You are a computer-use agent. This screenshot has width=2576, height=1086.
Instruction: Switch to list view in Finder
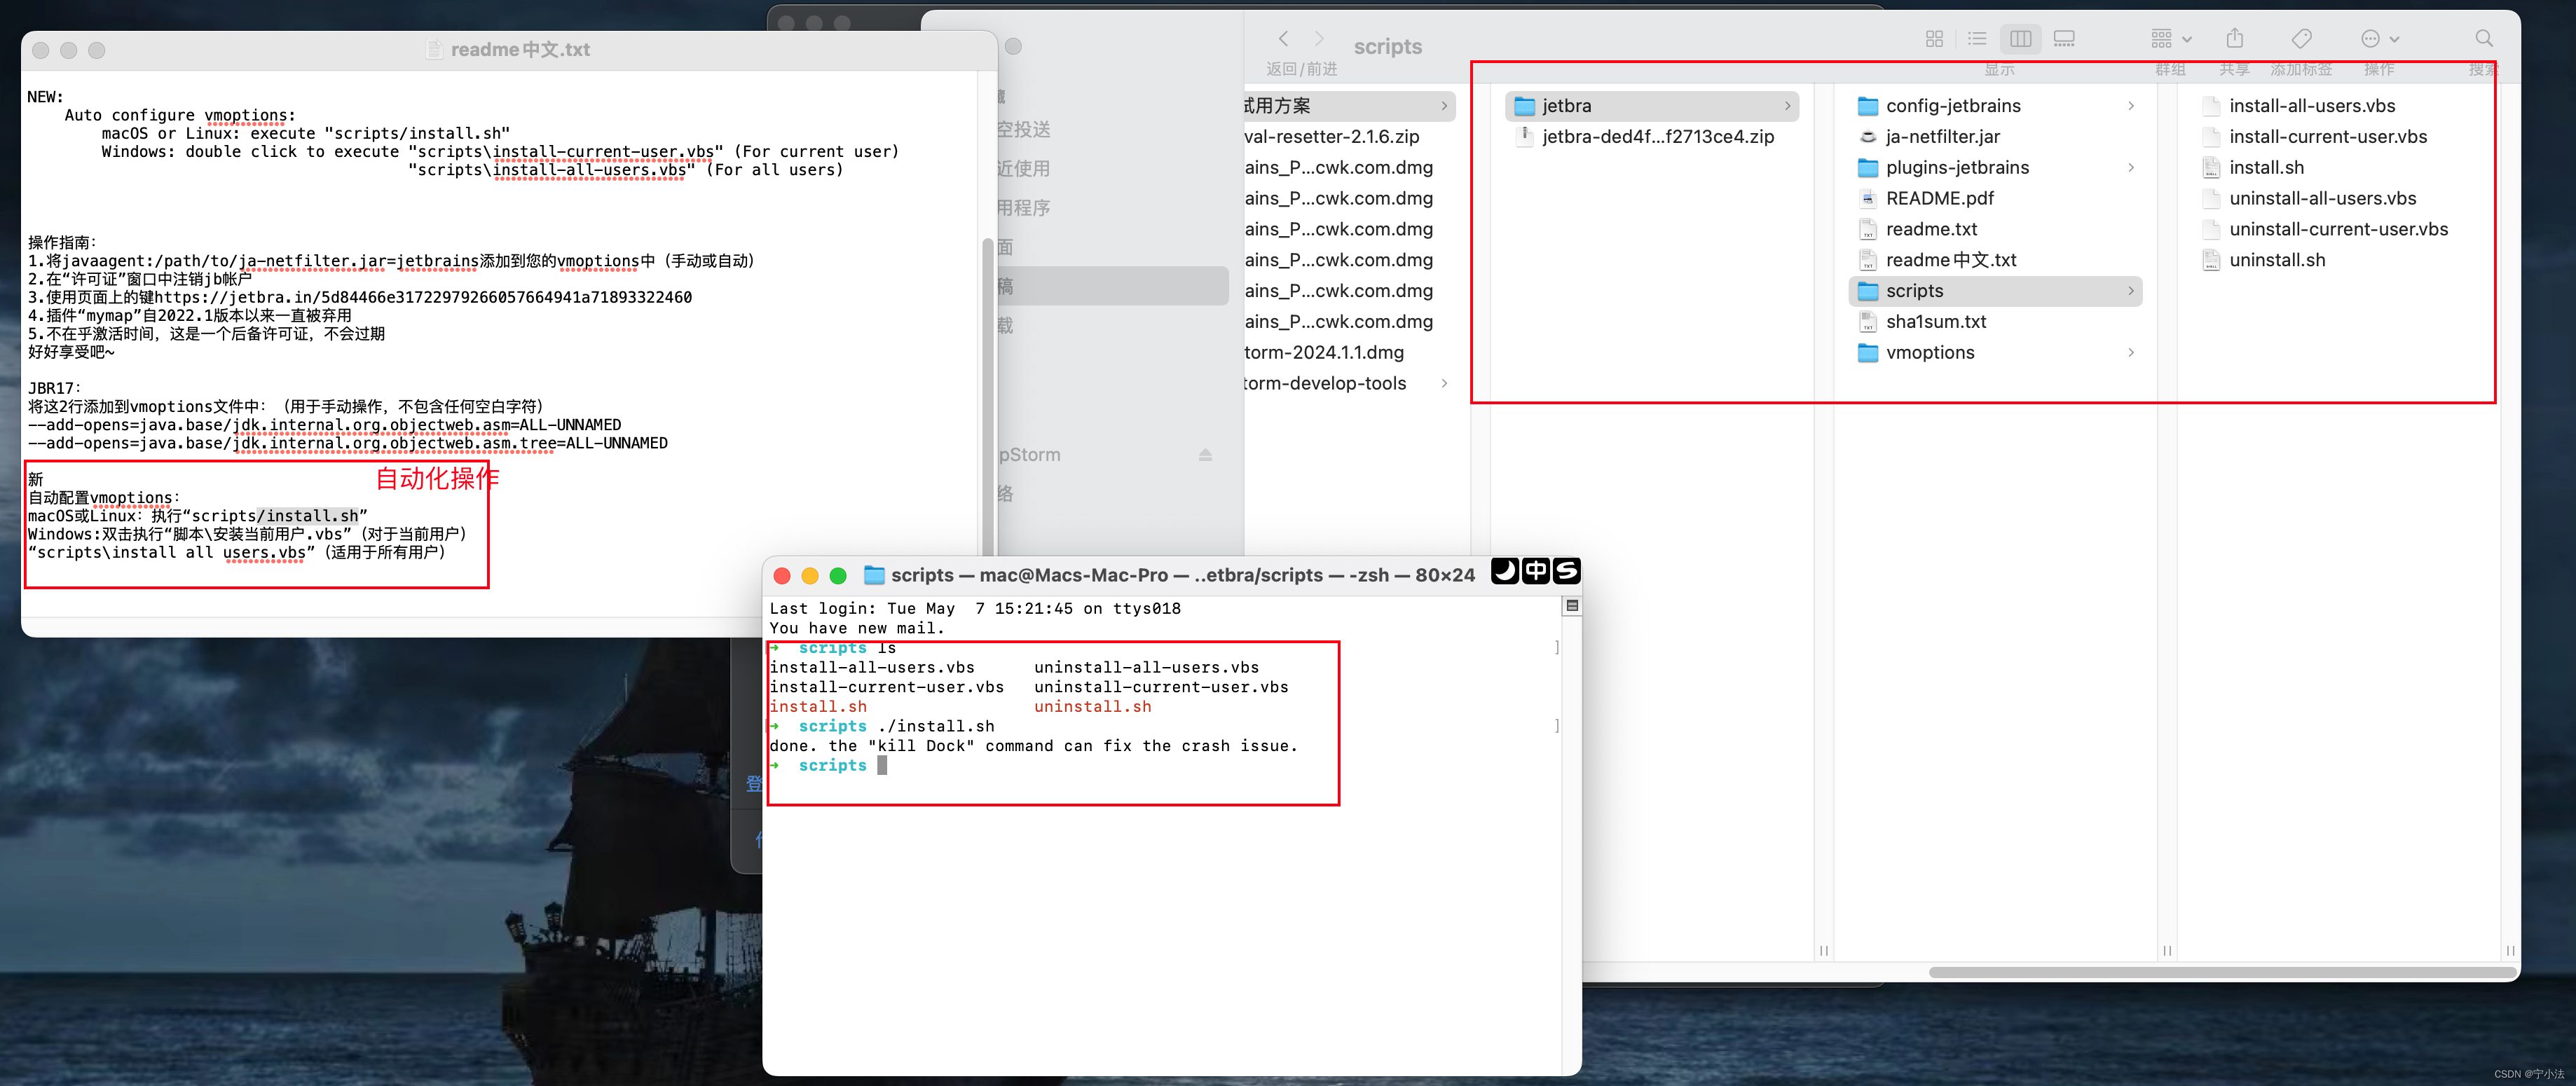coord(1977,38)
